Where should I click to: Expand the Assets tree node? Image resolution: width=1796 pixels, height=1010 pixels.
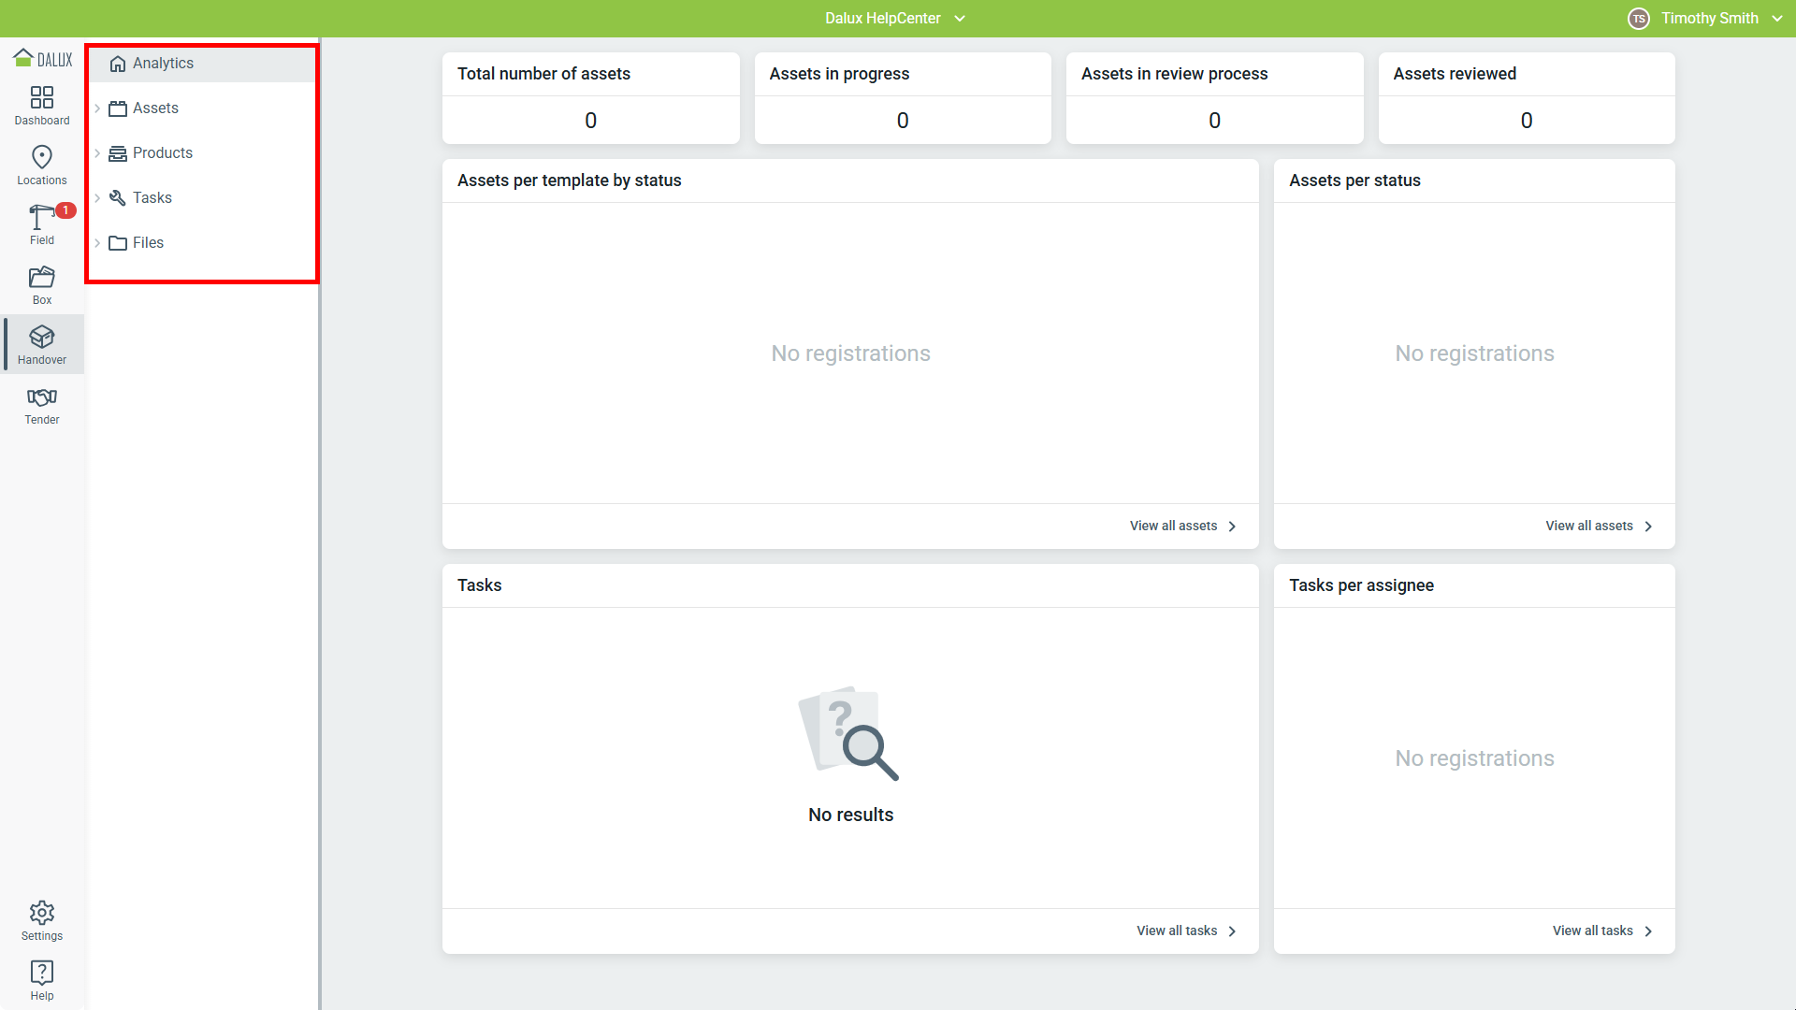[97, 108]
